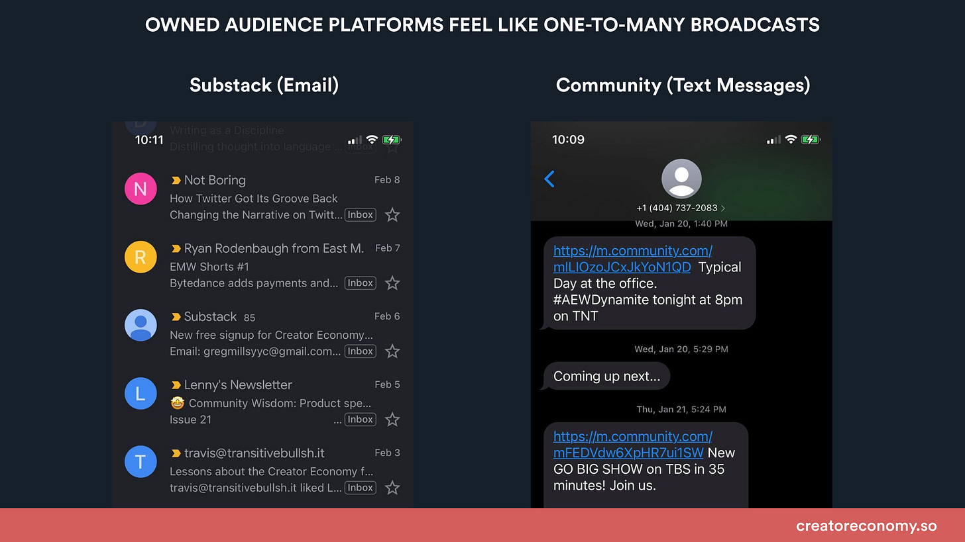Go back using the blue chevron in Messages

click(x=549, y=179)
